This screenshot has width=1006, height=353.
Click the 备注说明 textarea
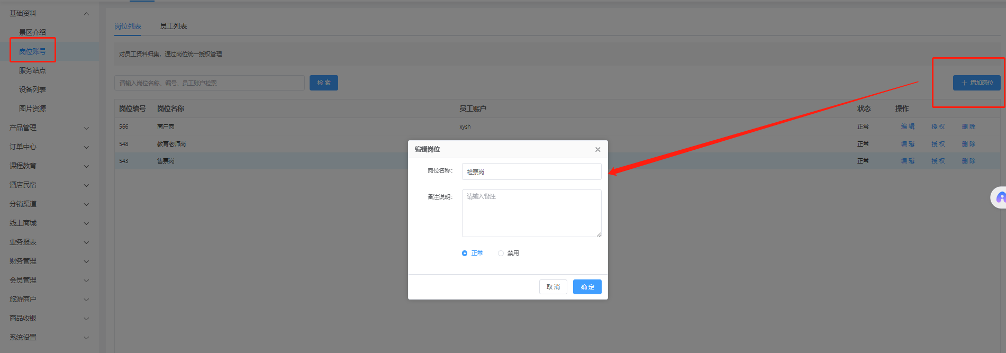pos(531,213)
